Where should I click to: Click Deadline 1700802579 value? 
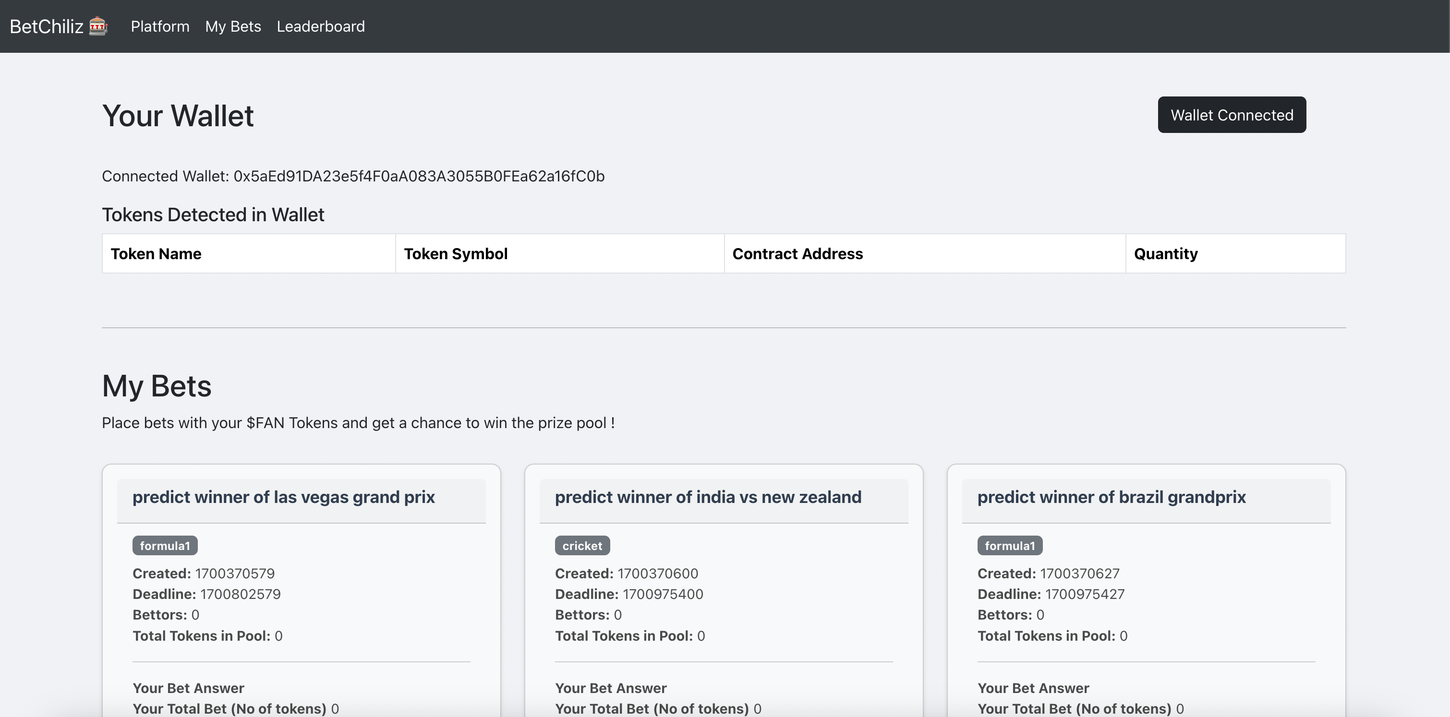206,594
